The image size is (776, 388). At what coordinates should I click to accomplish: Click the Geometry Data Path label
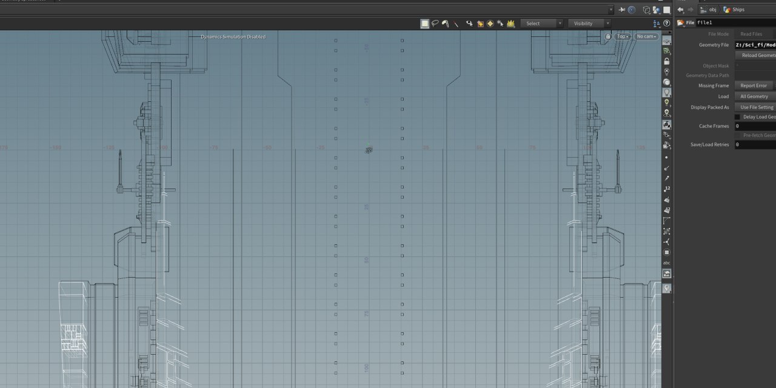click(707, 76)
